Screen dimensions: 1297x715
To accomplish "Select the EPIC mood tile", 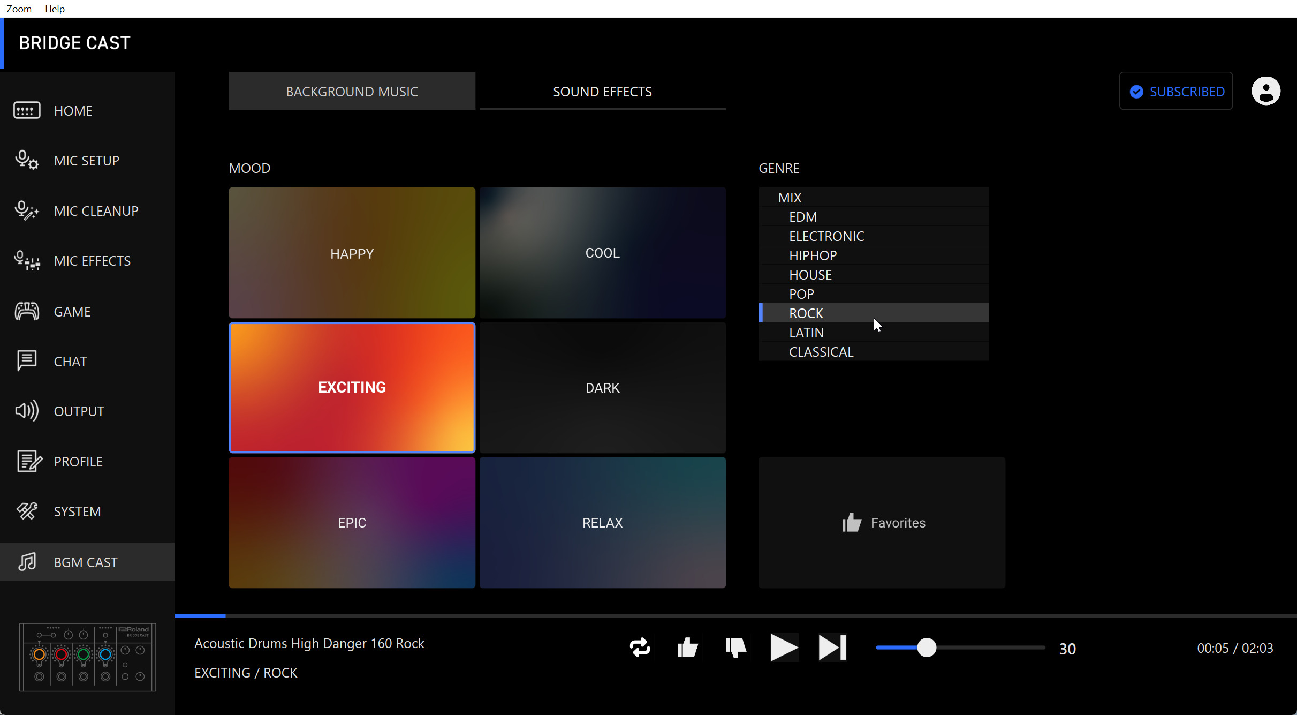I will pyautogui.click(x=352, y=523).
